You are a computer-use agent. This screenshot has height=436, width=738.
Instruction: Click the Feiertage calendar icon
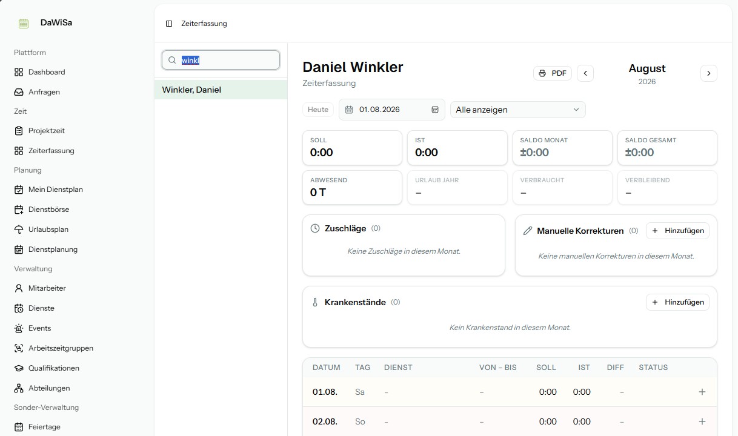(19, 427)
